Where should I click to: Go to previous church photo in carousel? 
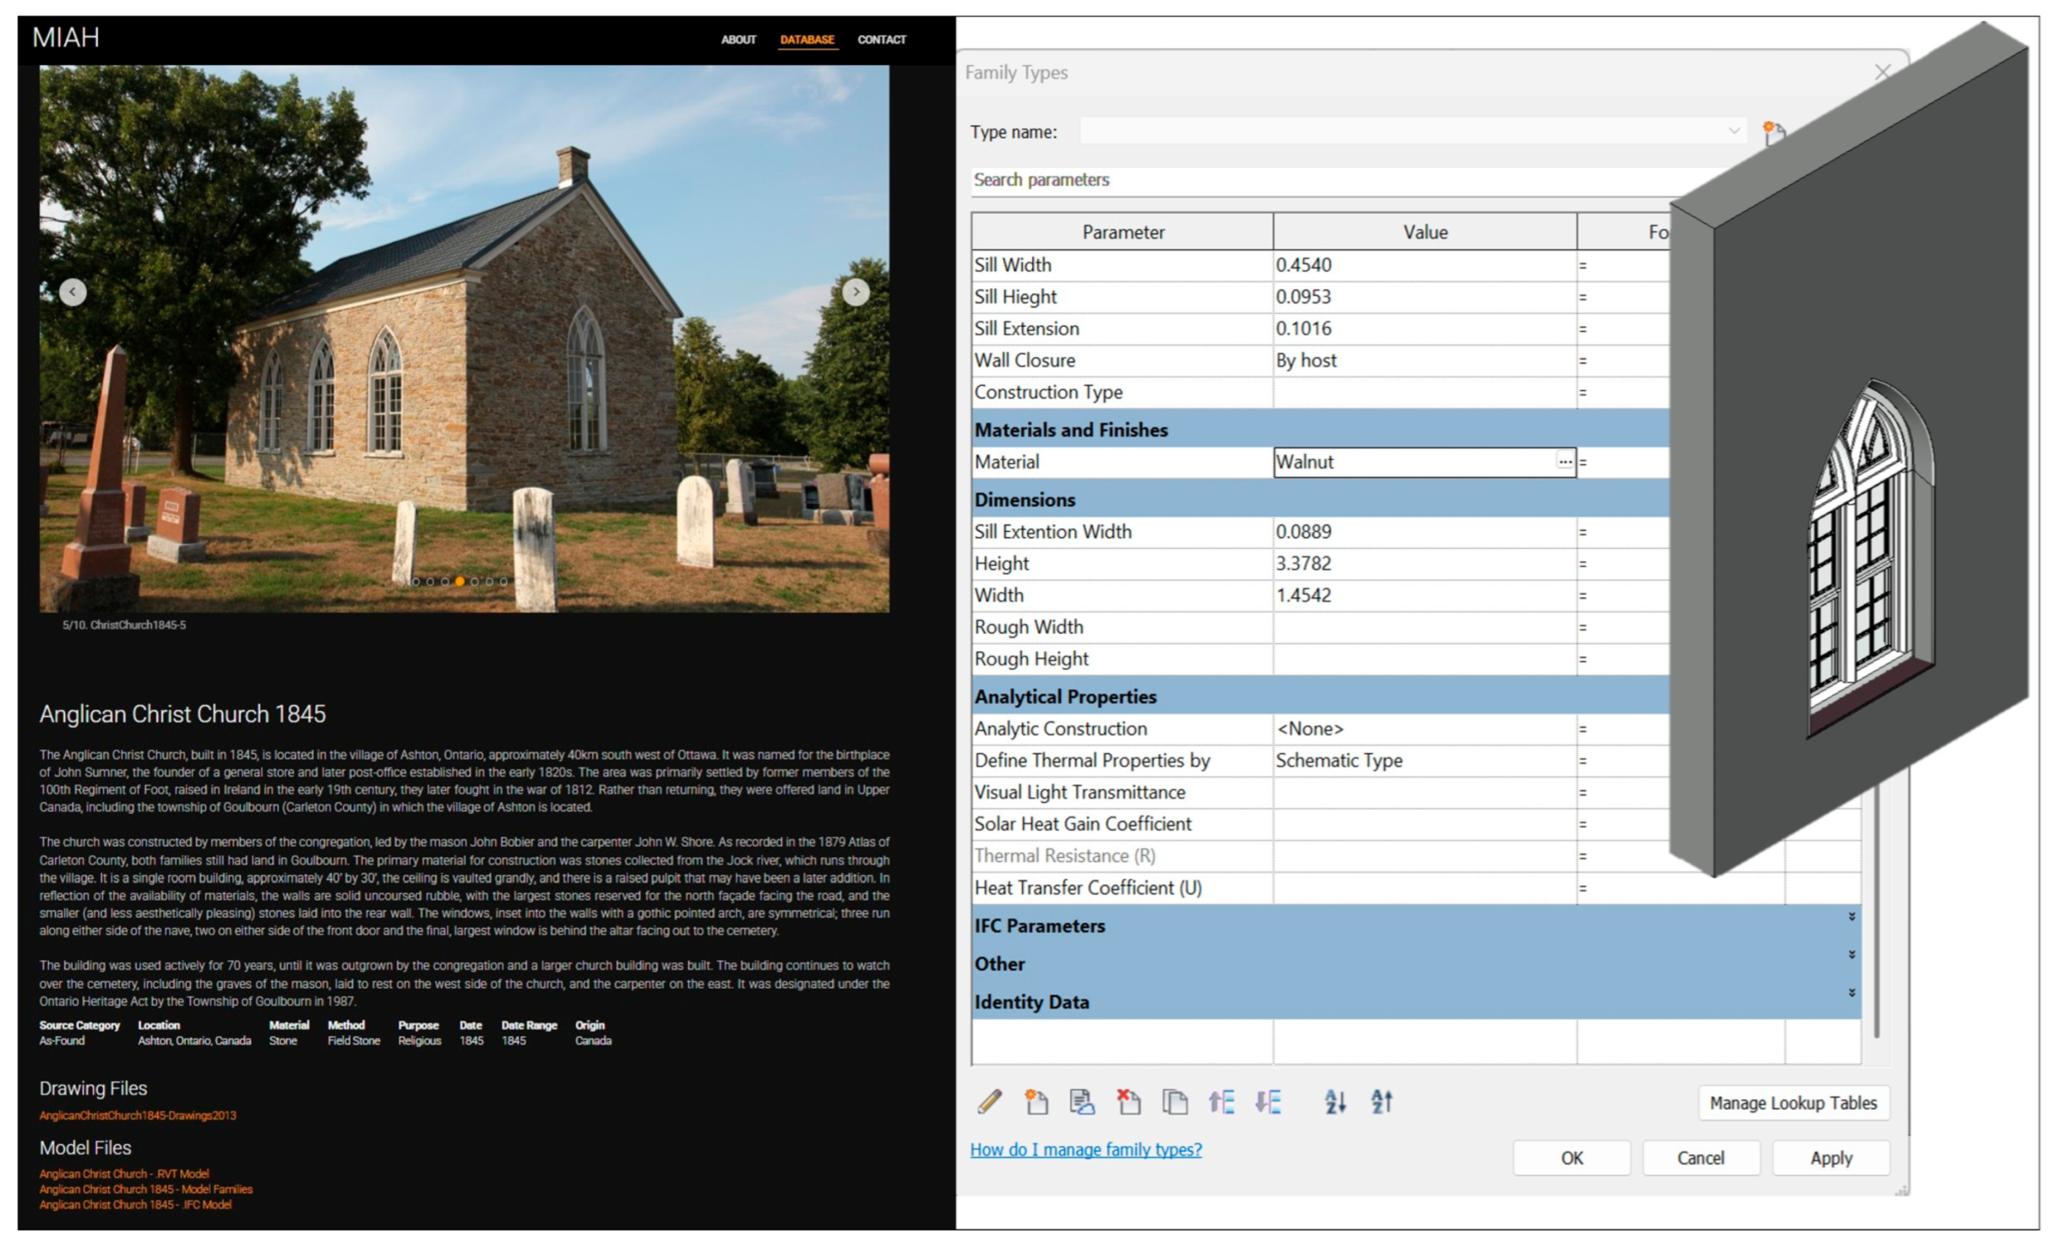pos(72,292)
